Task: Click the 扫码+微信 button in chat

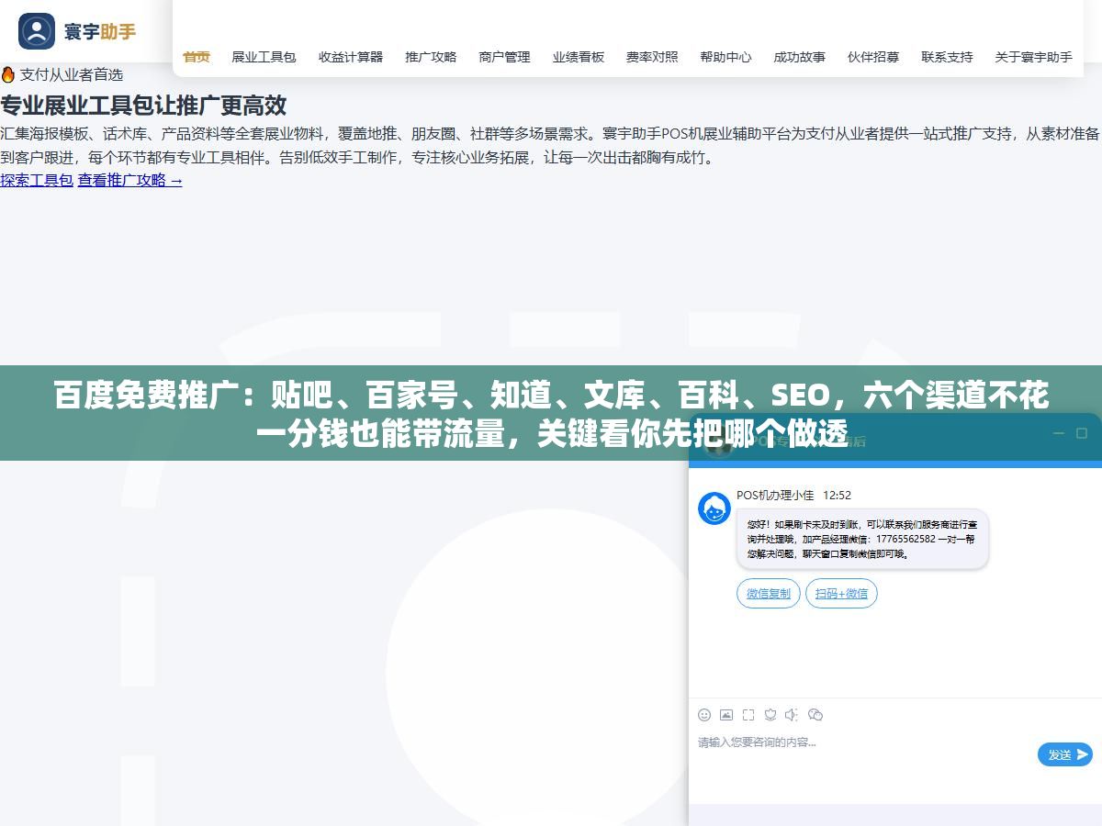Action: click(x=841, y=594)
